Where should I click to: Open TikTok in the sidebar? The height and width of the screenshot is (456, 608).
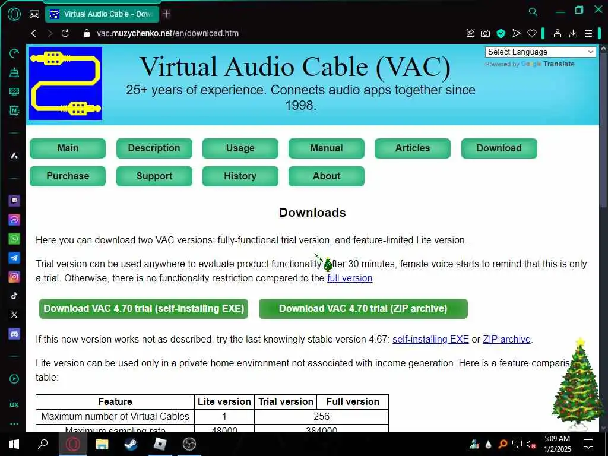[x=14, y=296]
